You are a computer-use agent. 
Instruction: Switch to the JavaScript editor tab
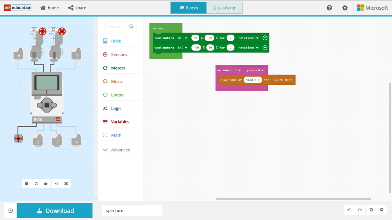[224, 8]
